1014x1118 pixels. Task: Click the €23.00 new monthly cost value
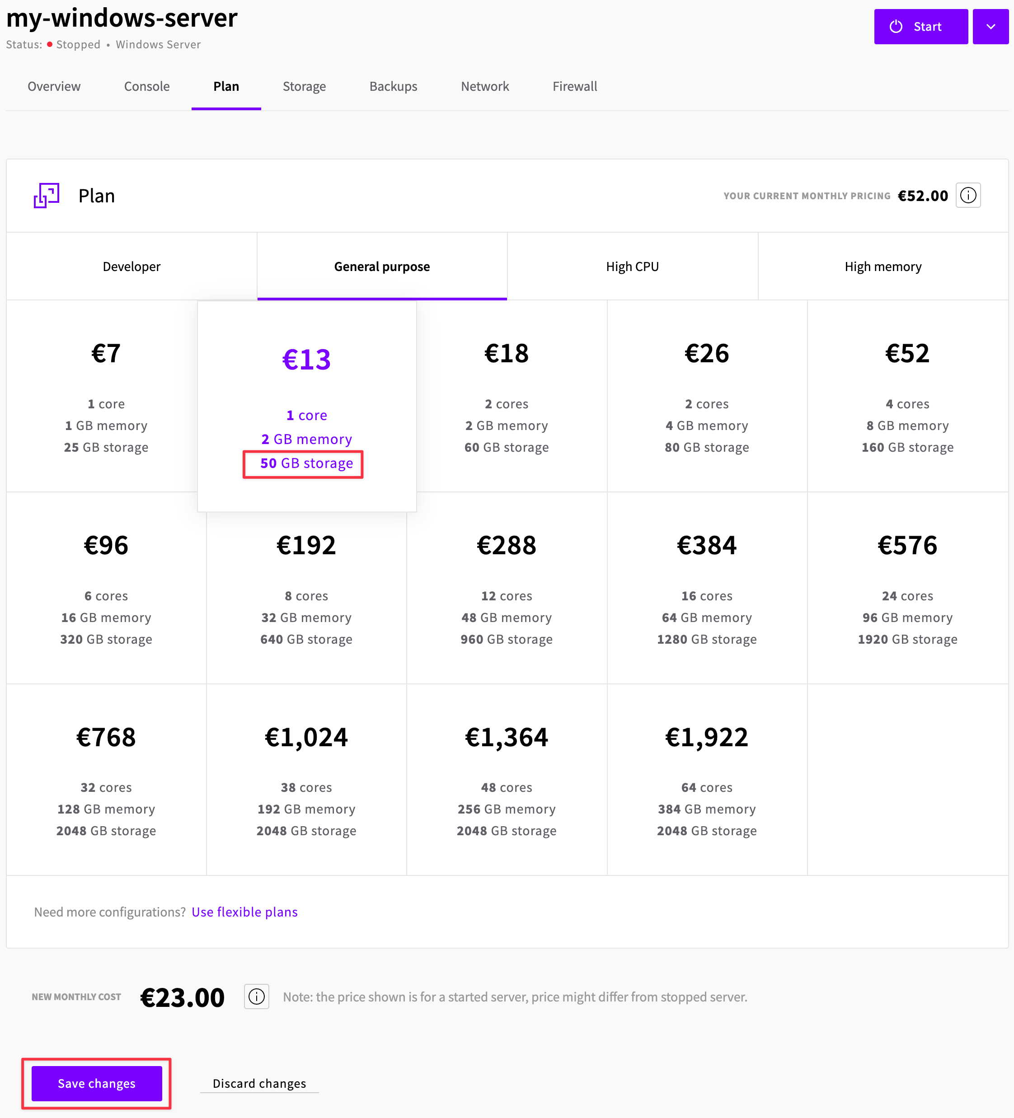point(183,997)
